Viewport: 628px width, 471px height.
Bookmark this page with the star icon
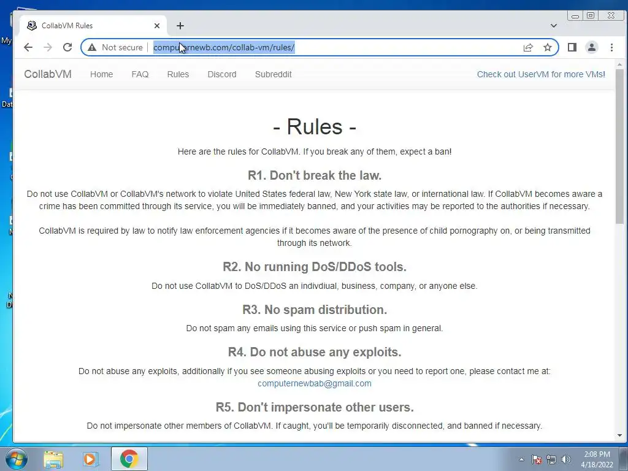548,47
